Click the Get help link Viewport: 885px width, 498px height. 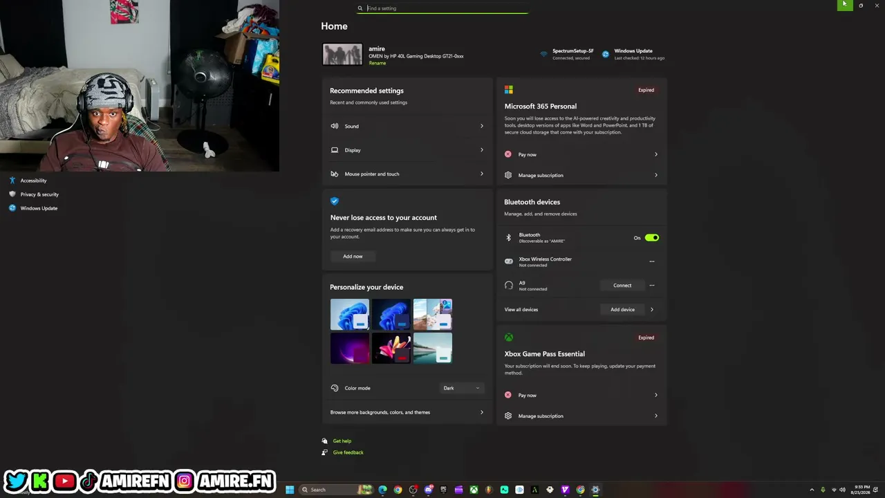click(342, 441)
